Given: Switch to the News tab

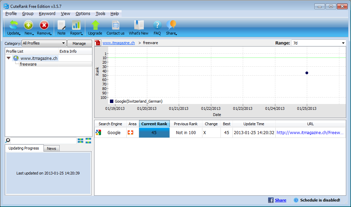Looking at the screenshot, I should [51, 148].
